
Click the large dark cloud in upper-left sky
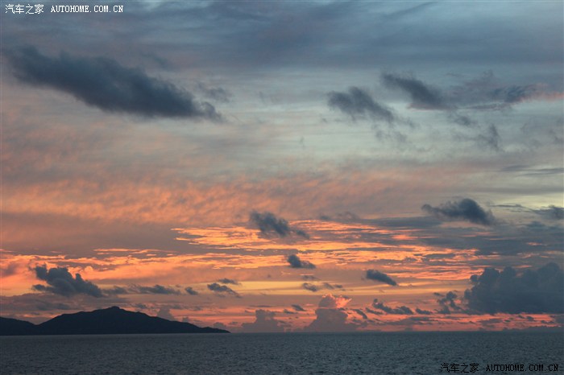click(109, 84)
